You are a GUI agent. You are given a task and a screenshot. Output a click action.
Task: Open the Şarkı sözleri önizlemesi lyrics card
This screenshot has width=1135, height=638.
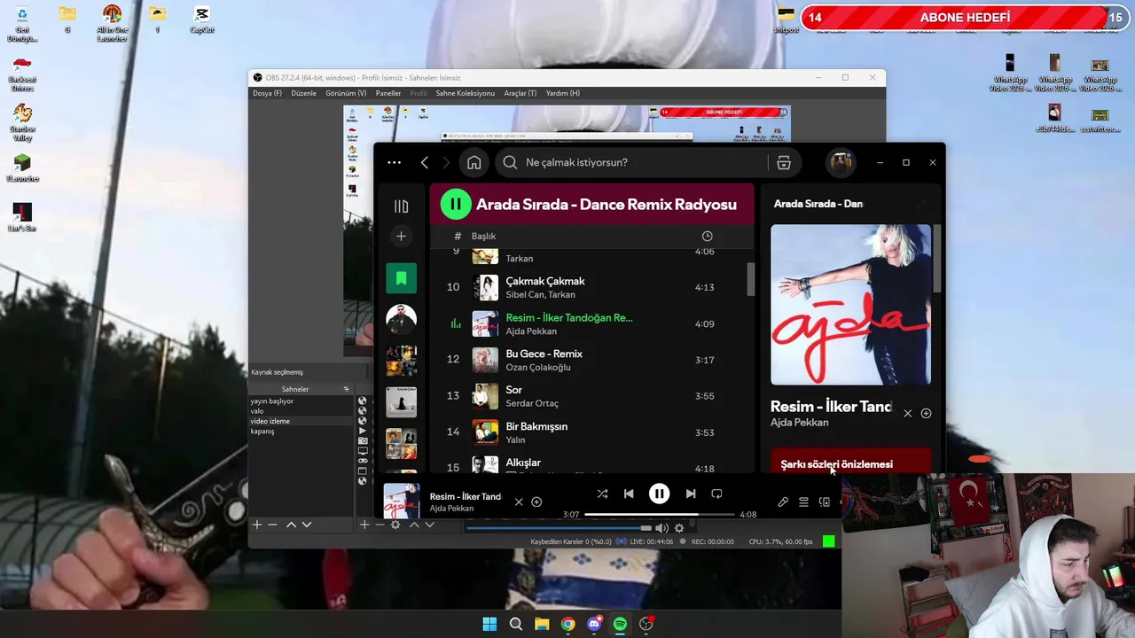pos(850,461)
